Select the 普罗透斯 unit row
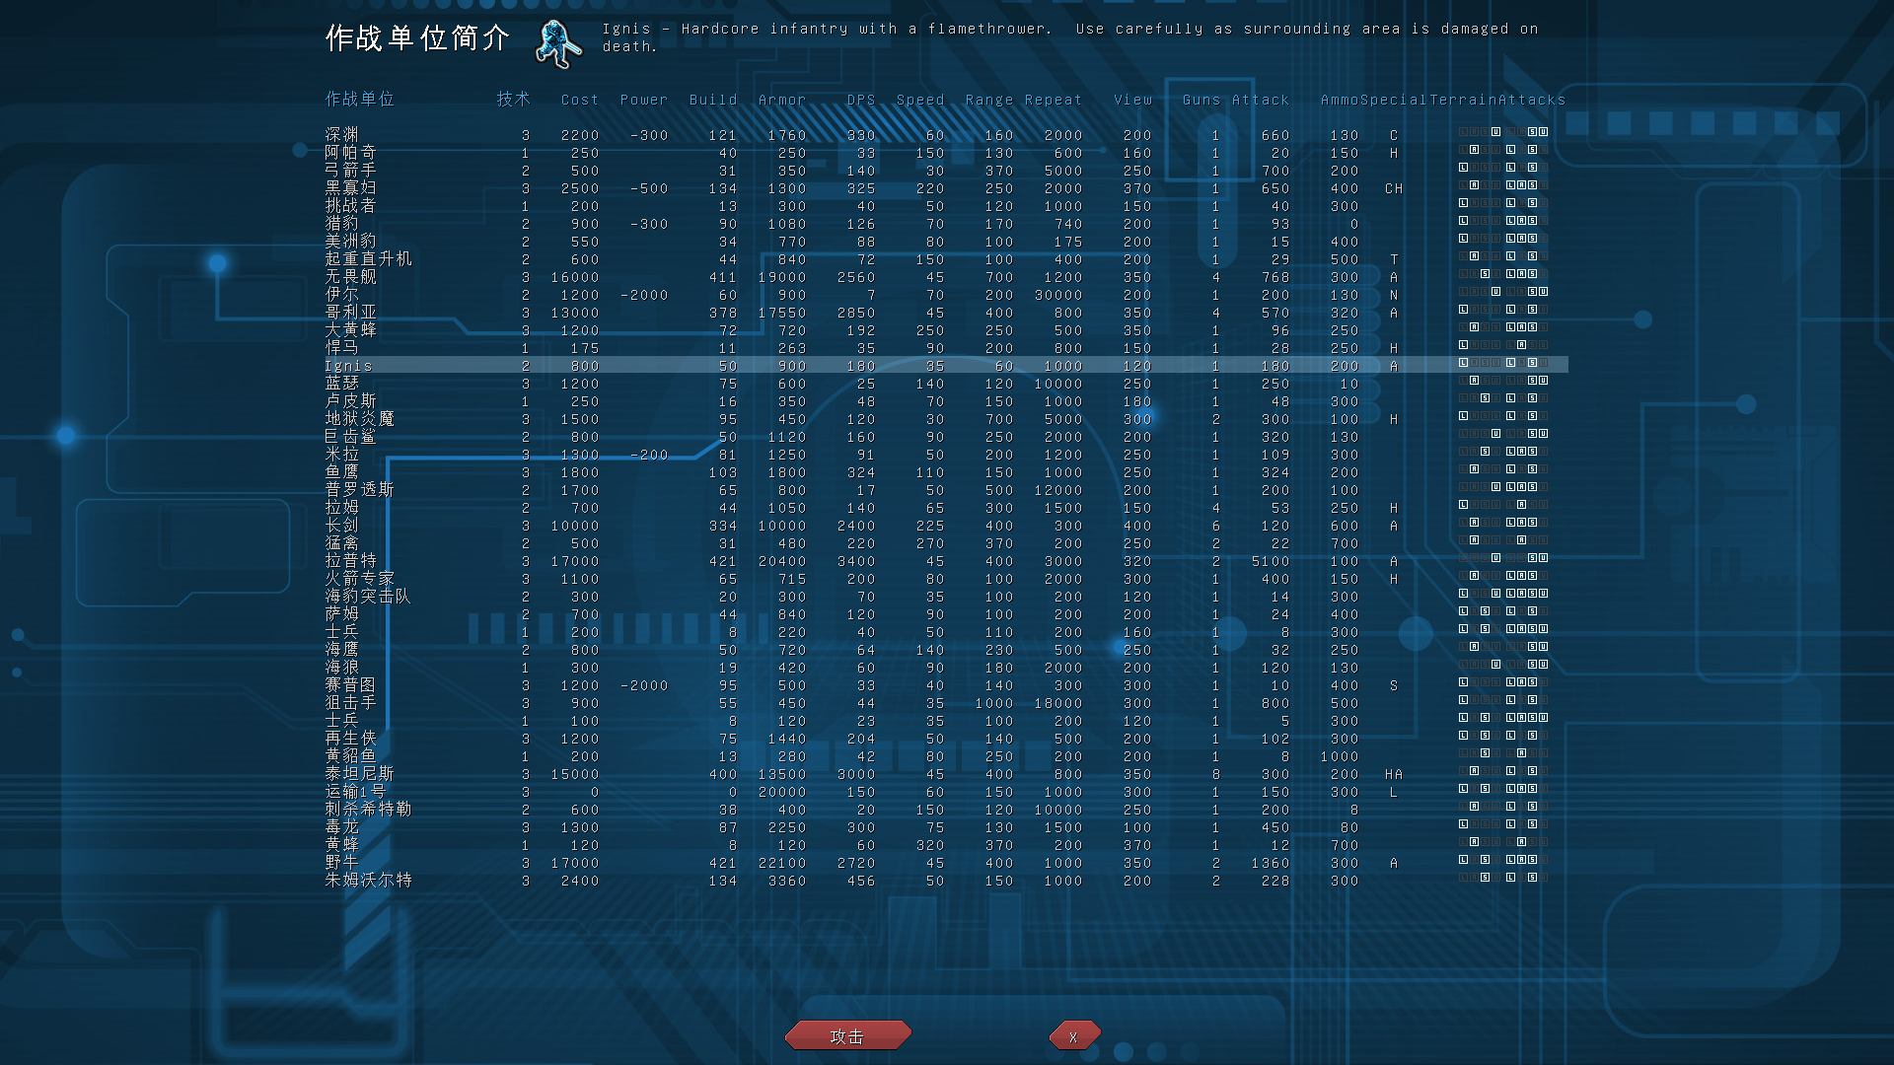This screenshot has width=1894, height=1065. 946,490
